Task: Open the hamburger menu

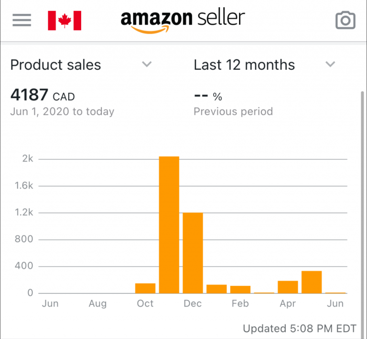Action: click(x=22, y=20)
